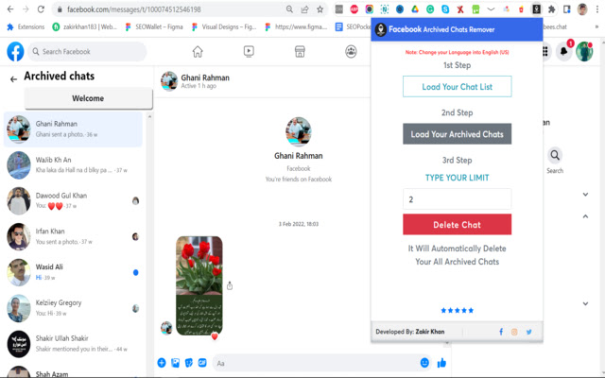
Task: Attach a file with the photo icon
Action: (x=175, y=363)
